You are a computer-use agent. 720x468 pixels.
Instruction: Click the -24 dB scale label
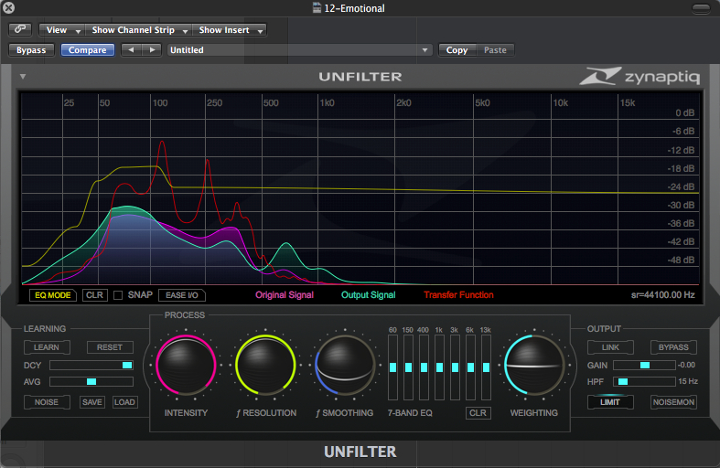pos(681,186)
